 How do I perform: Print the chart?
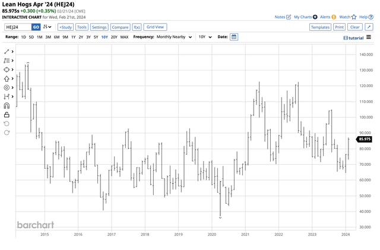[x=339, y=27]
